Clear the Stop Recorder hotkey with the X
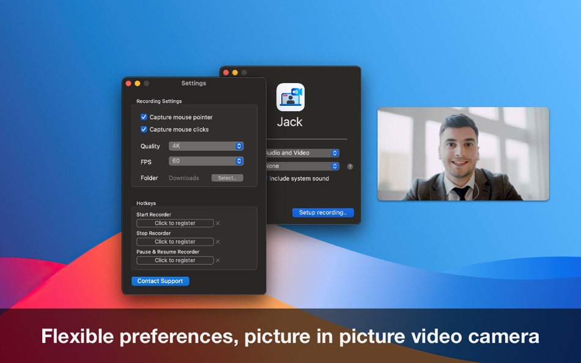Viewport: 581px width, 363px height. coord(218,241)
